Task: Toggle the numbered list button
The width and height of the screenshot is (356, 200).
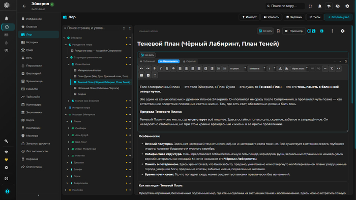Action: [225, 69]
